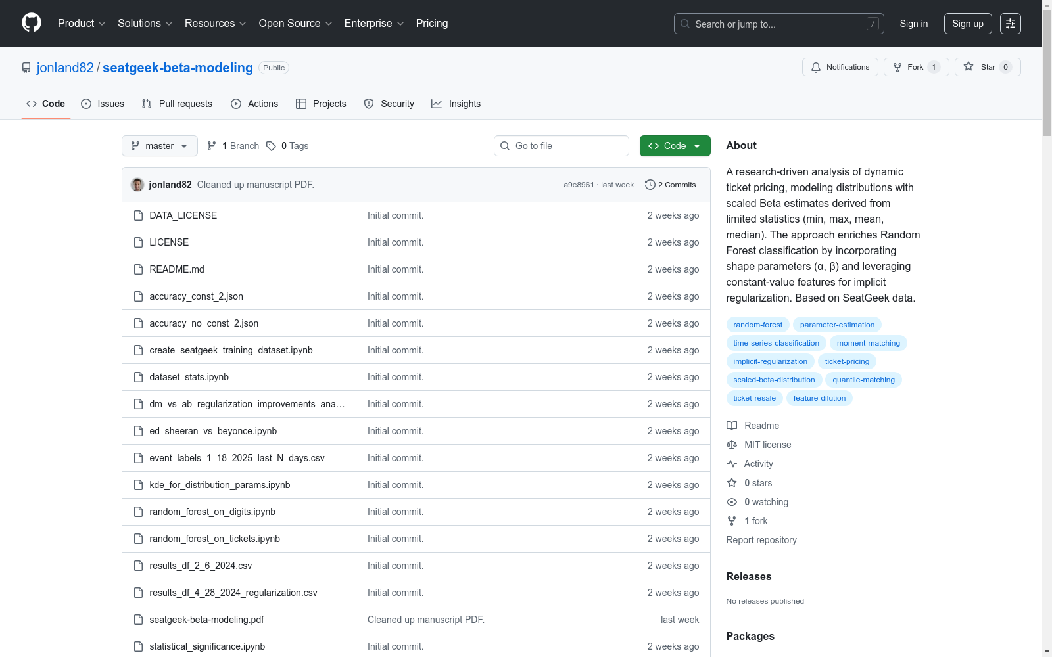
Task: Switch to the Insights tab
Action: click(456, 104)
